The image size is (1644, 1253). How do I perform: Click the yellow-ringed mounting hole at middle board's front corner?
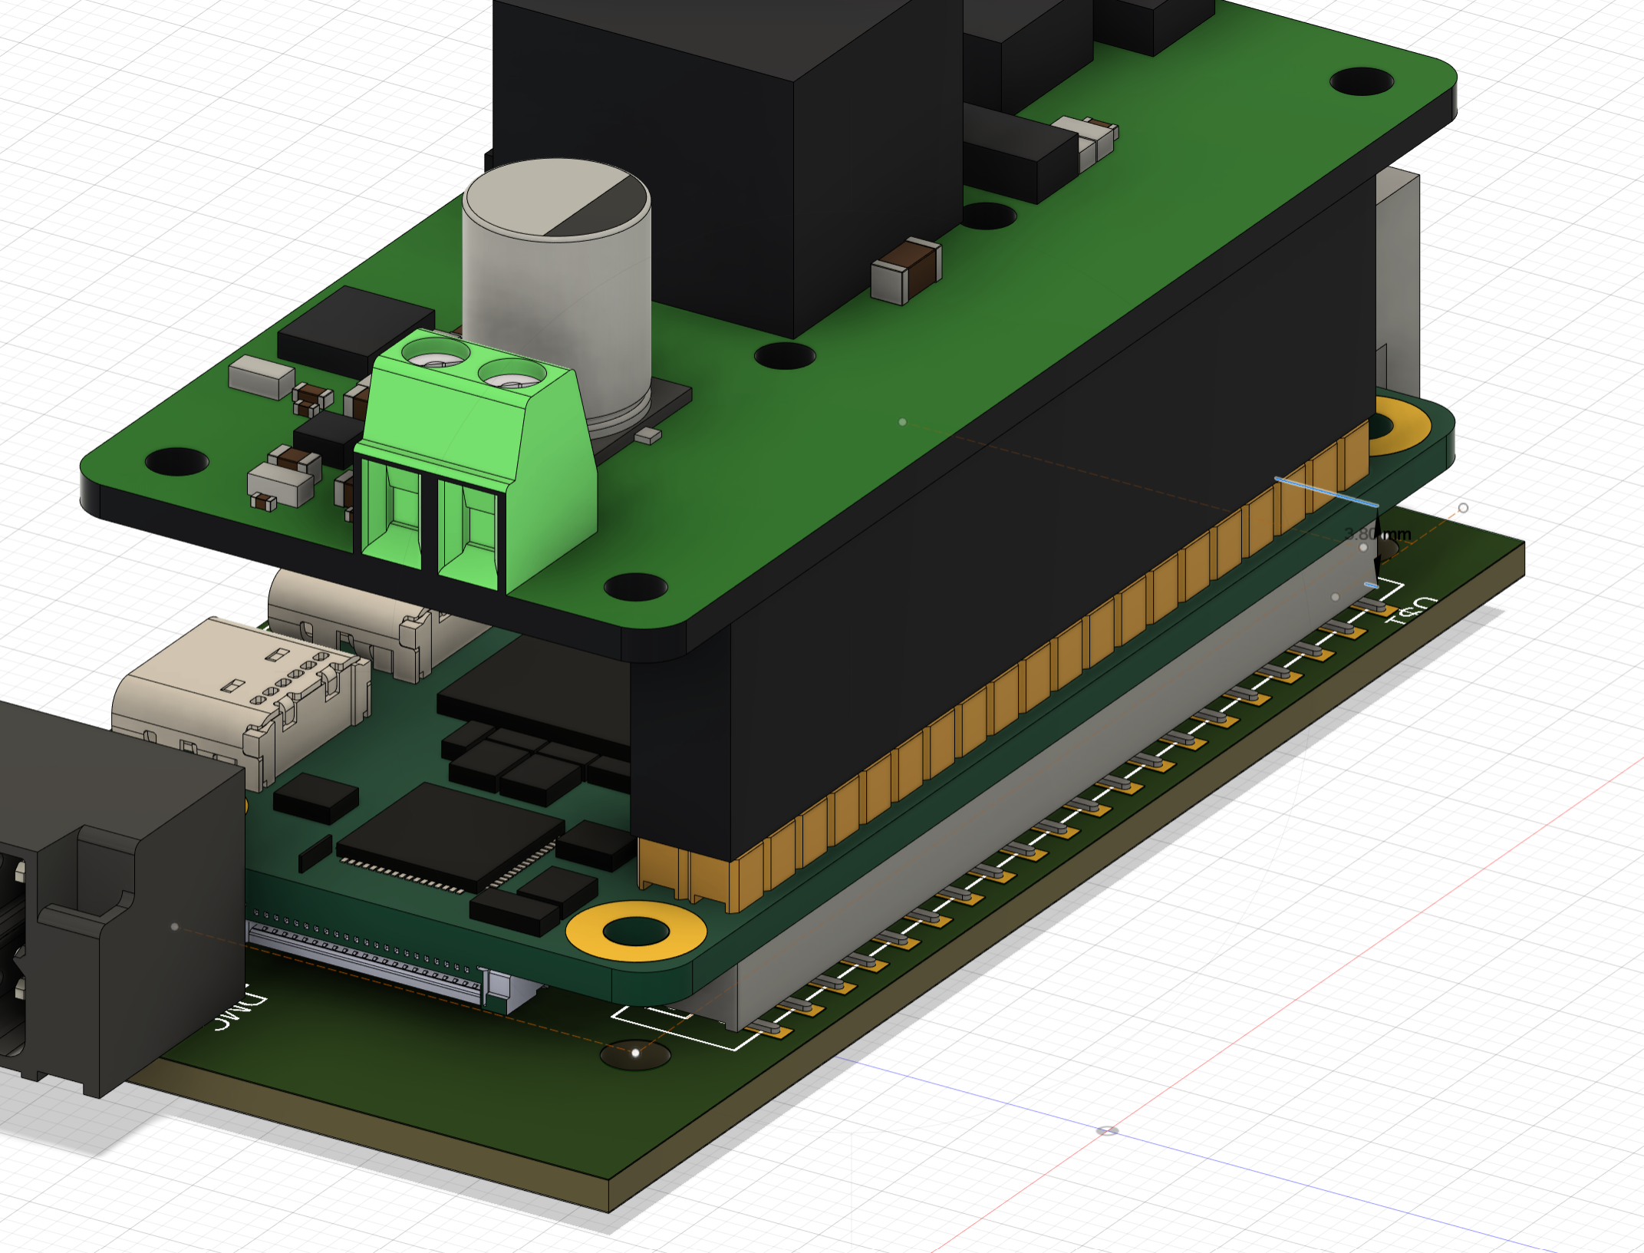point(636,932)
